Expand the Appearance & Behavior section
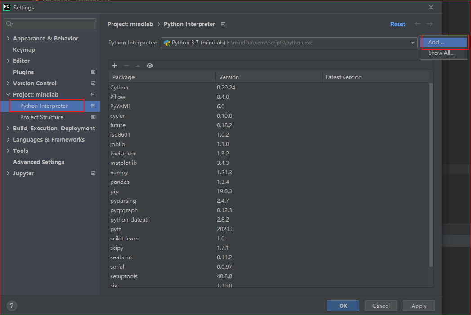This screenshot has width=471, height=315. click(8, 38)
